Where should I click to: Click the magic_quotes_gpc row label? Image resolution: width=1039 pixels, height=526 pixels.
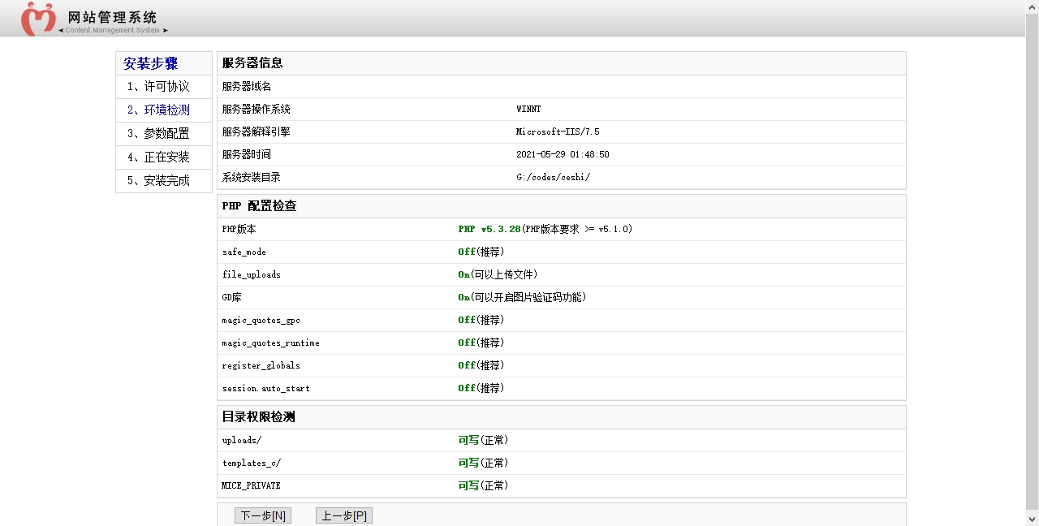coord(261,321)
